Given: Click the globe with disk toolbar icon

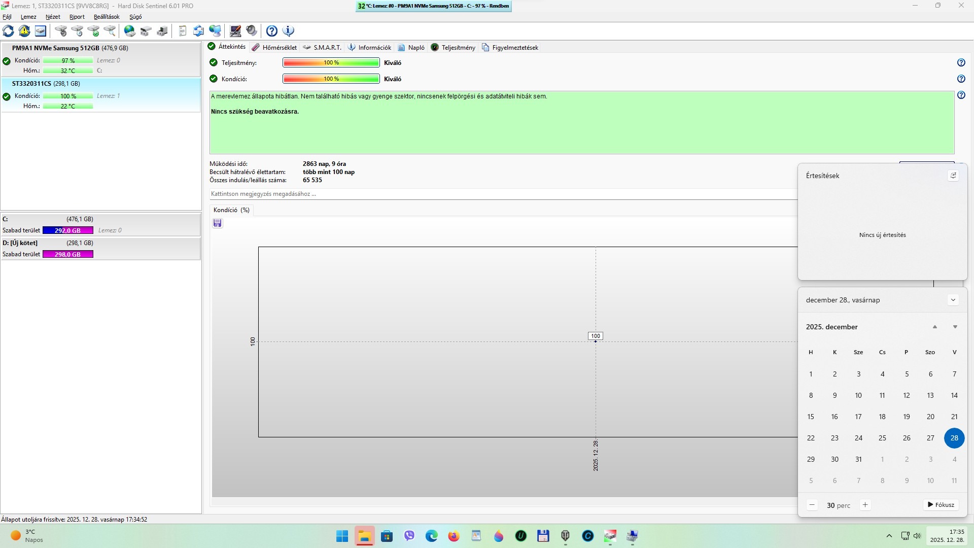Looking at the screenshot, I should (130, 31).
